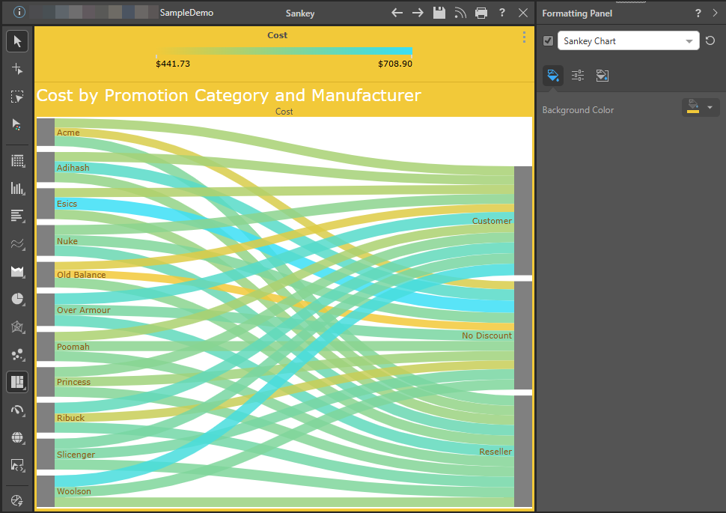Switch to gauge visualization
This screenshot has width=726, height=513.
[17, 410]
